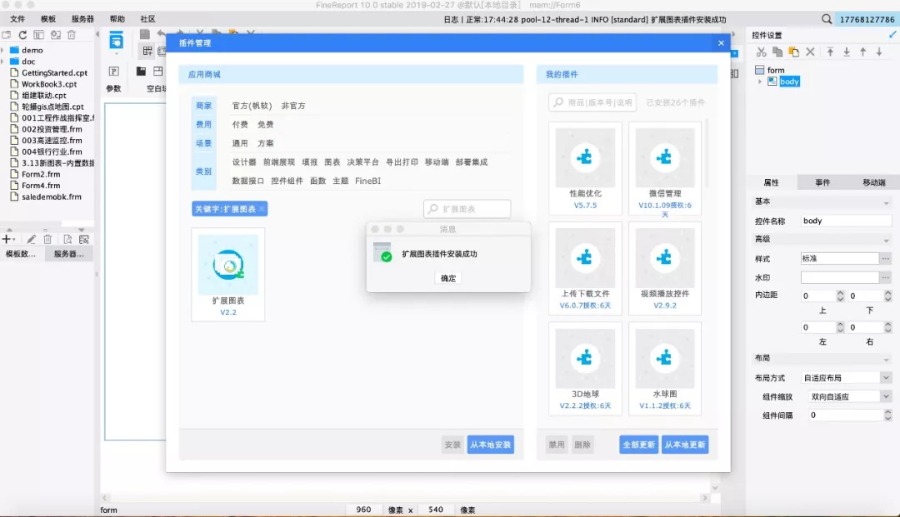Click the 控件名称 input field
Screen dimensions: 900x517
(x=846, y=221)
